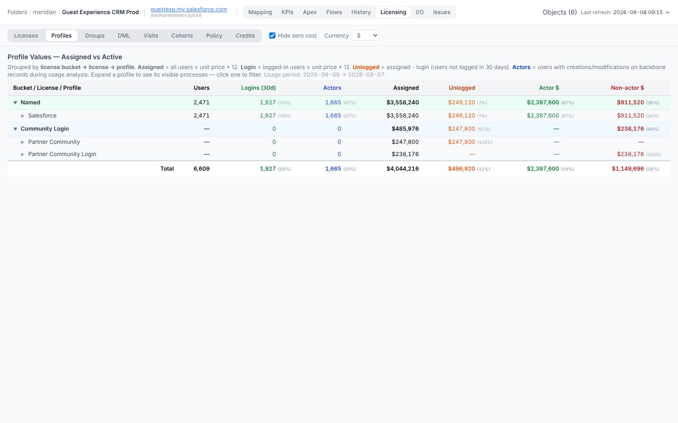Sort by the Logins (30d) column header

click(x=258, y=88)
